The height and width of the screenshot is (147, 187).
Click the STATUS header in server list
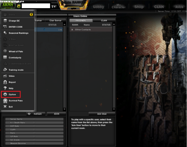(x=52, y=25)
